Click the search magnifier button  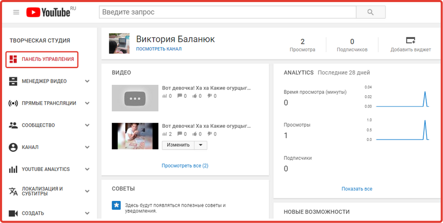tap(370, 12)
